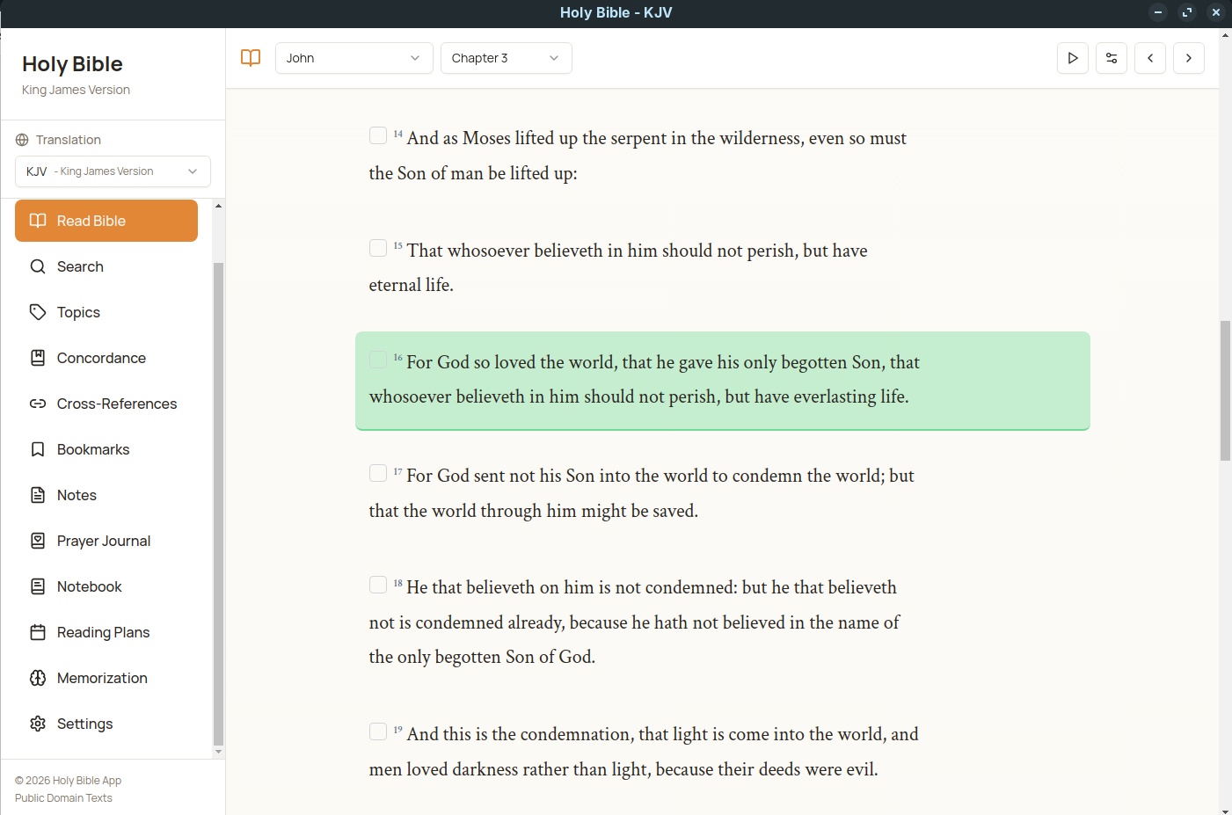Click the Notes document icon
Image resolution: width=1232 pixels, height=815 pixels.
(38, 495)
